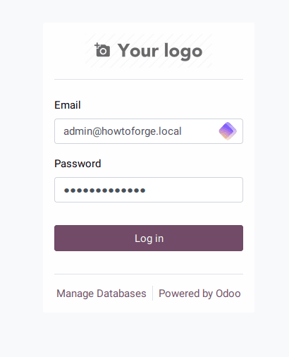
Task: Click the plus sign on camera icon
Action: click(x=97, y=45)
